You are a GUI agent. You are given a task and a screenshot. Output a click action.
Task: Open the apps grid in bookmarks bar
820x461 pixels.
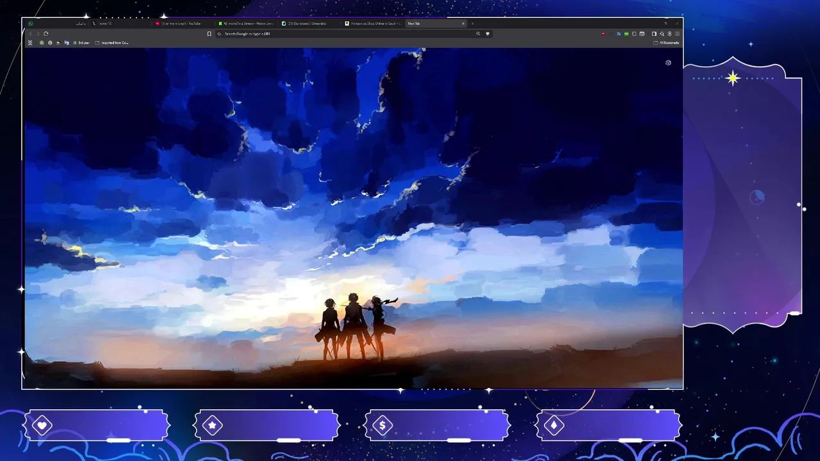(x=30, y=43)
